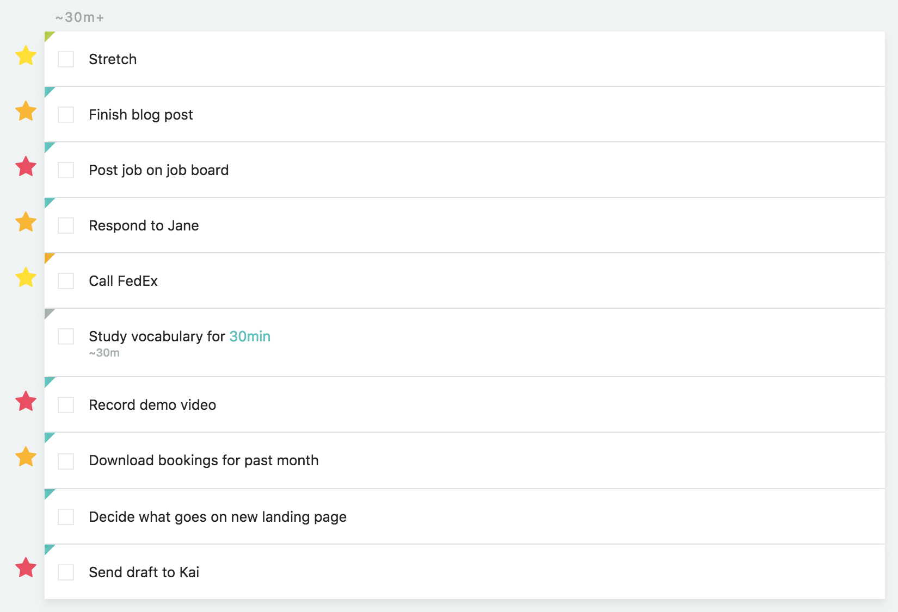Click the red star next to Send draft to Kai
The width and height of the screenshot is (898, 612).
(x=26, y=567)
